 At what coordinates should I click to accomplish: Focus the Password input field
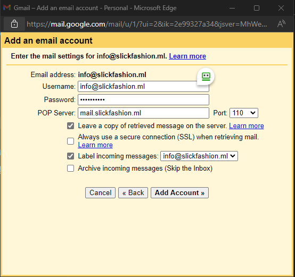pos(143,100)
